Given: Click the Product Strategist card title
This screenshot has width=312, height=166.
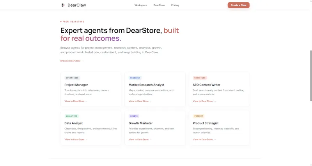Looking at the screenshot, I should (206, 123).
